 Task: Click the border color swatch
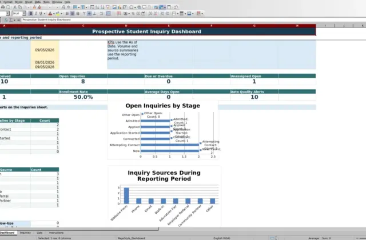(189, 14)
